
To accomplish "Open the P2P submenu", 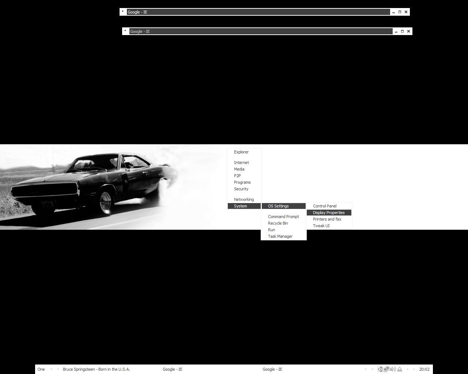I will pos(244,176).
